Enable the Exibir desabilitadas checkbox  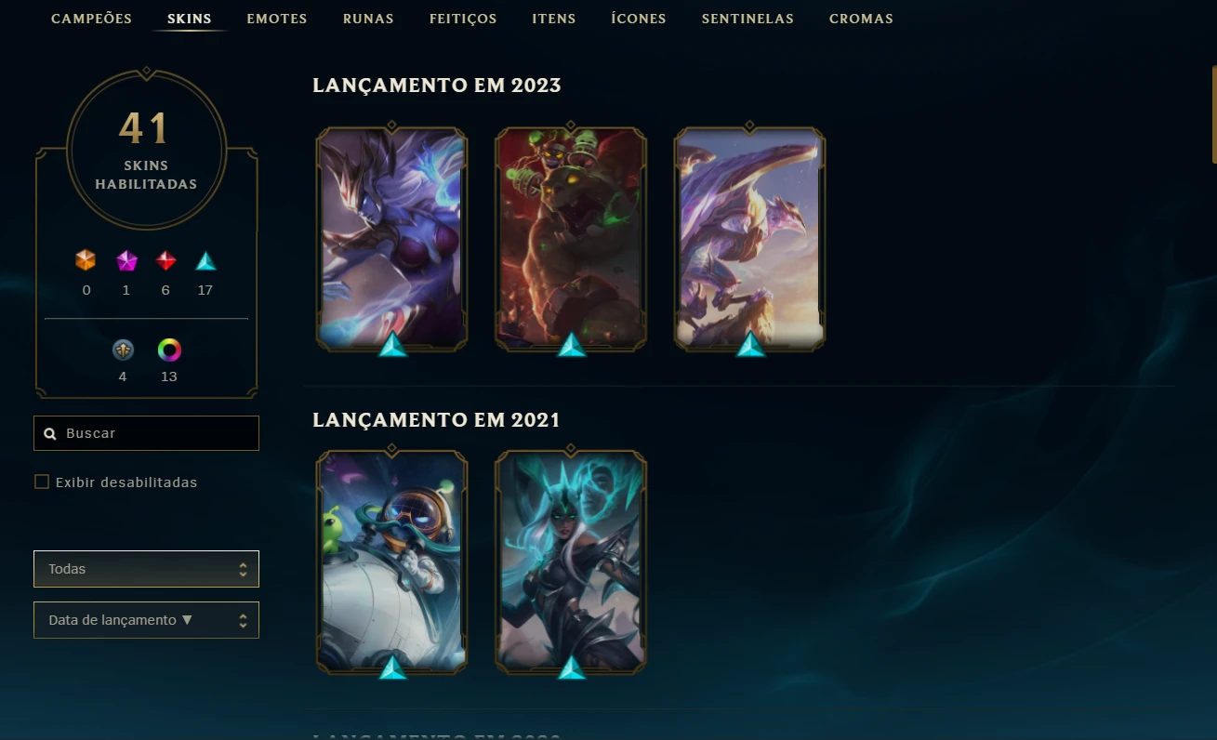(42, 482)
